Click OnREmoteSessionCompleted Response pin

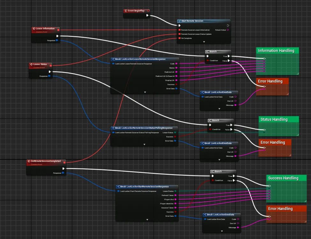63,173
